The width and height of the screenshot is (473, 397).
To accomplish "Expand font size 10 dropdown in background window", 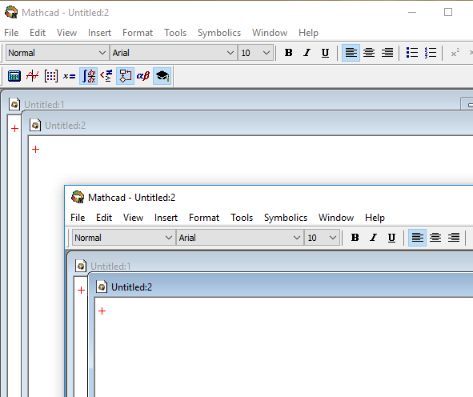I will 267,53.
